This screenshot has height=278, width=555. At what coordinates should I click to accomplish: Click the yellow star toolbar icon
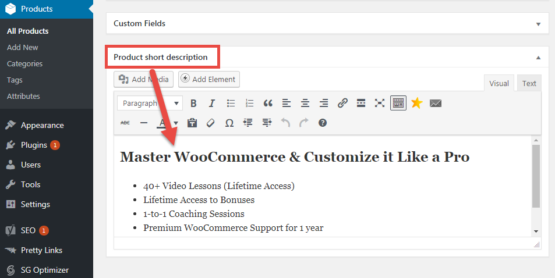[417, 104]
